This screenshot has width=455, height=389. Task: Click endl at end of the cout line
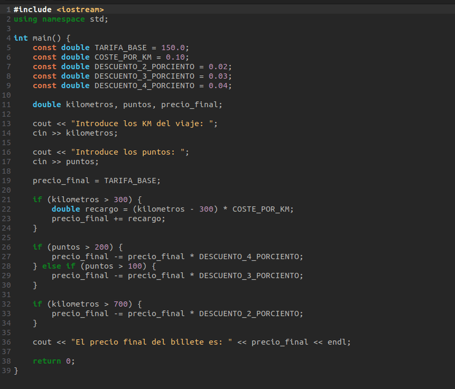tap(337, 342)
